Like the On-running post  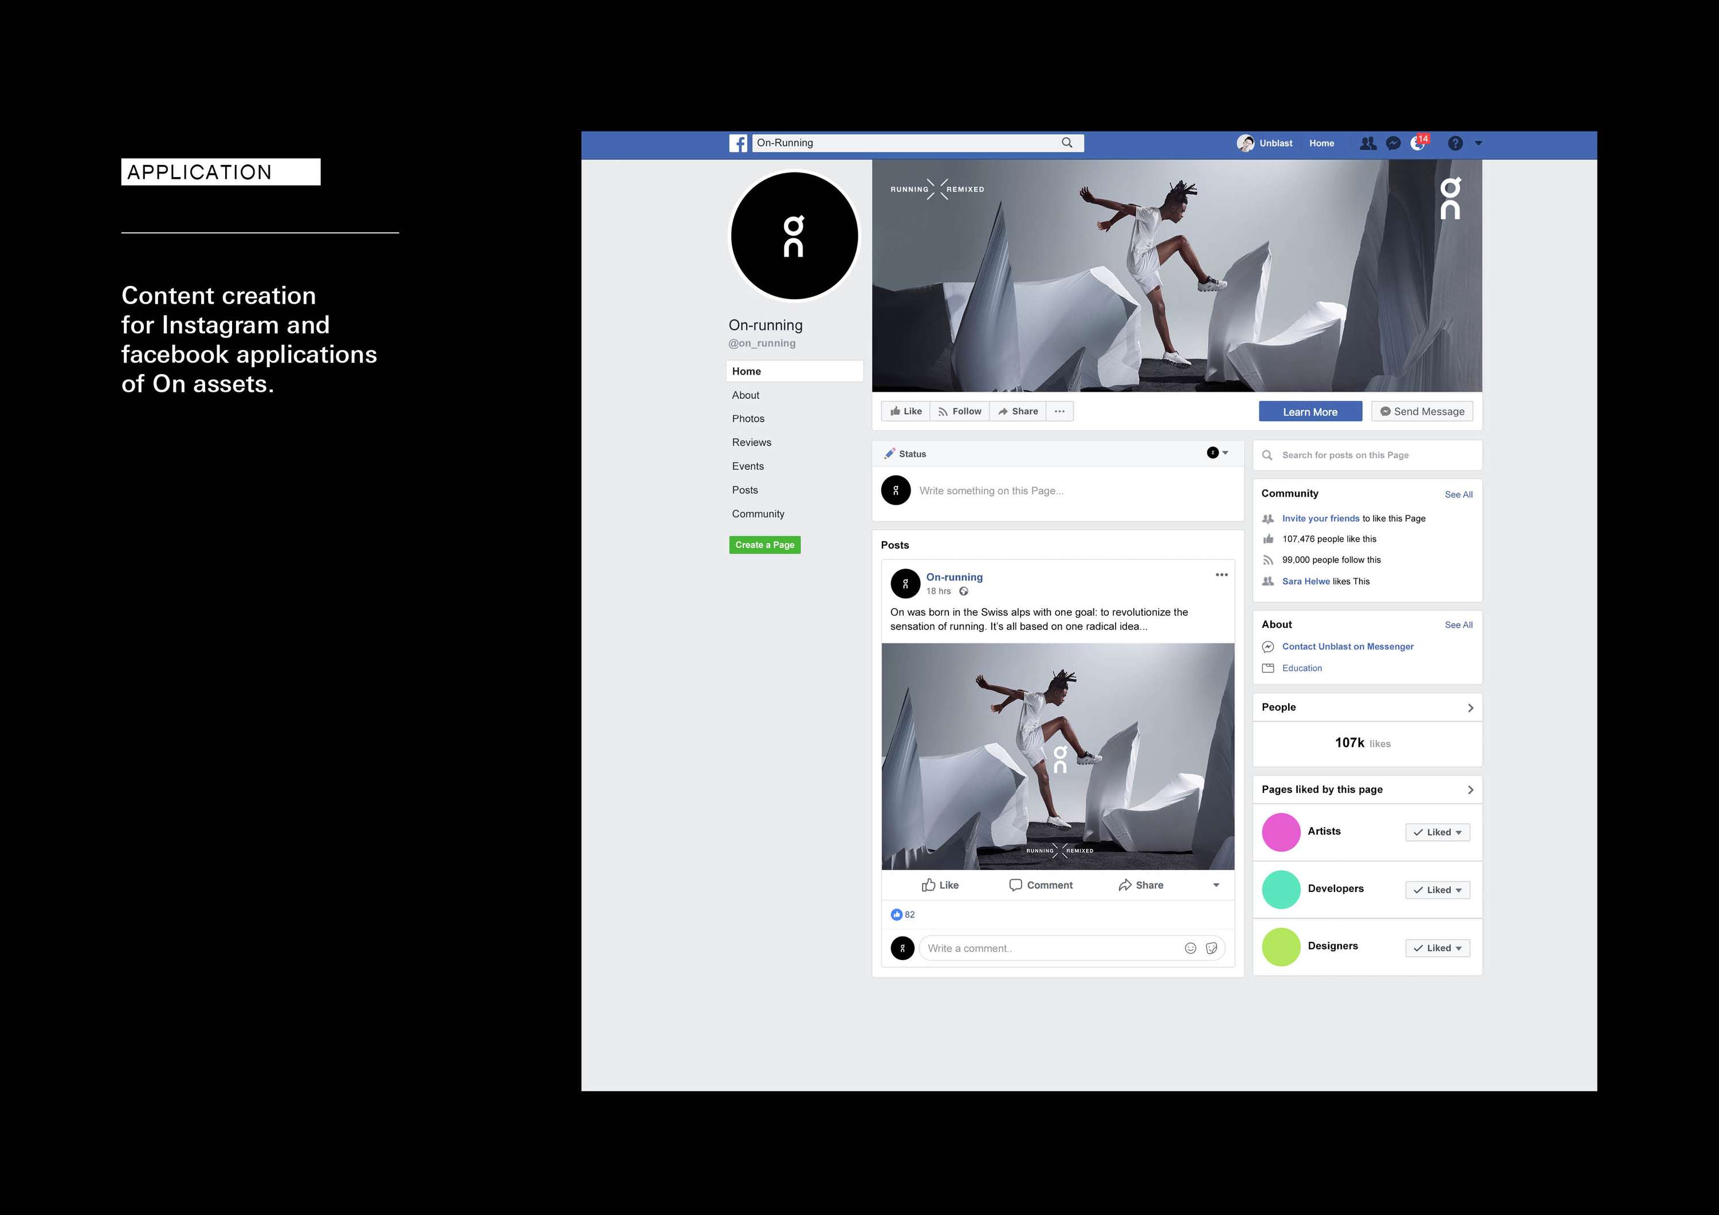tap(940, 885)
